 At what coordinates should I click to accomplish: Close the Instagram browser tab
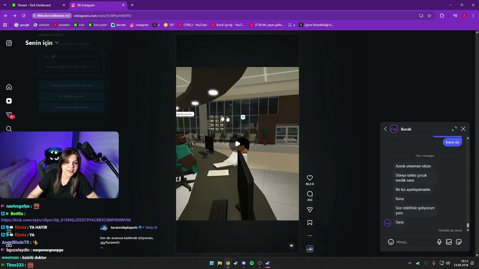[123, 5]
